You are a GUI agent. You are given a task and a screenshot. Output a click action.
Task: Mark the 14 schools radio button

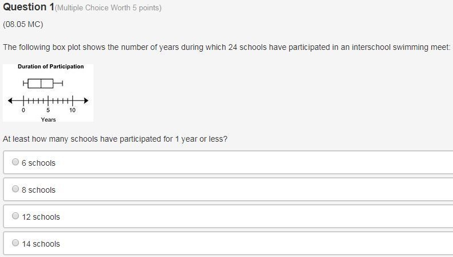15,243
